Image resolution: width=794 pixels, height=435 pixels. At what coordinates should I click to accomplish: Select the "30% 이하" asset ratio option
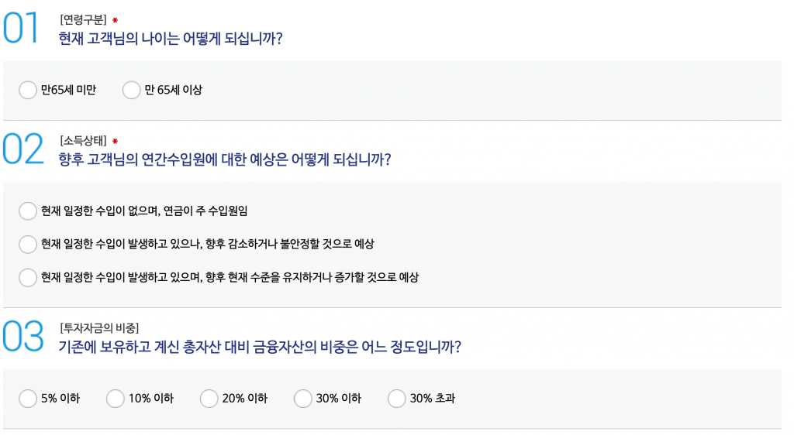pyautogui.click(x=303, y=399)
